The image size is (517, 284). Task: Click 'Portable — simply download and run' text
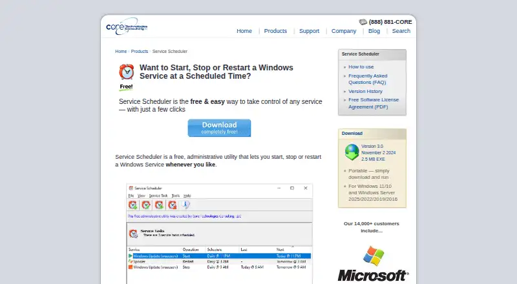[369, 174]
